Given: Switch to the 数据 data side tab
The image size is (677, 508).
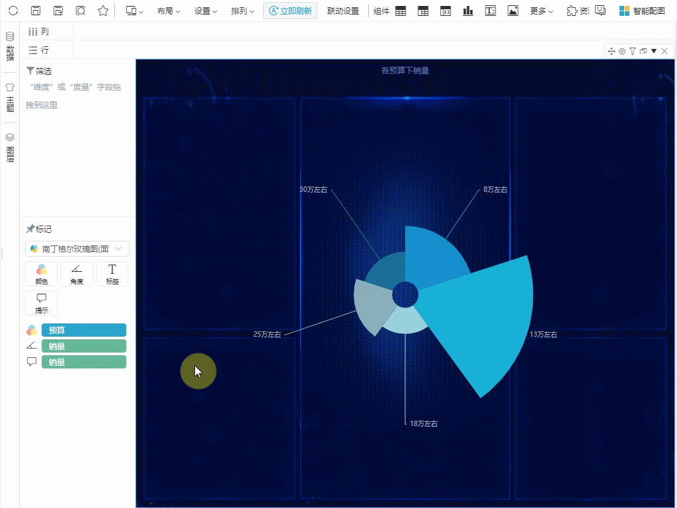Looking at the screenshot, I should [10, 46].
